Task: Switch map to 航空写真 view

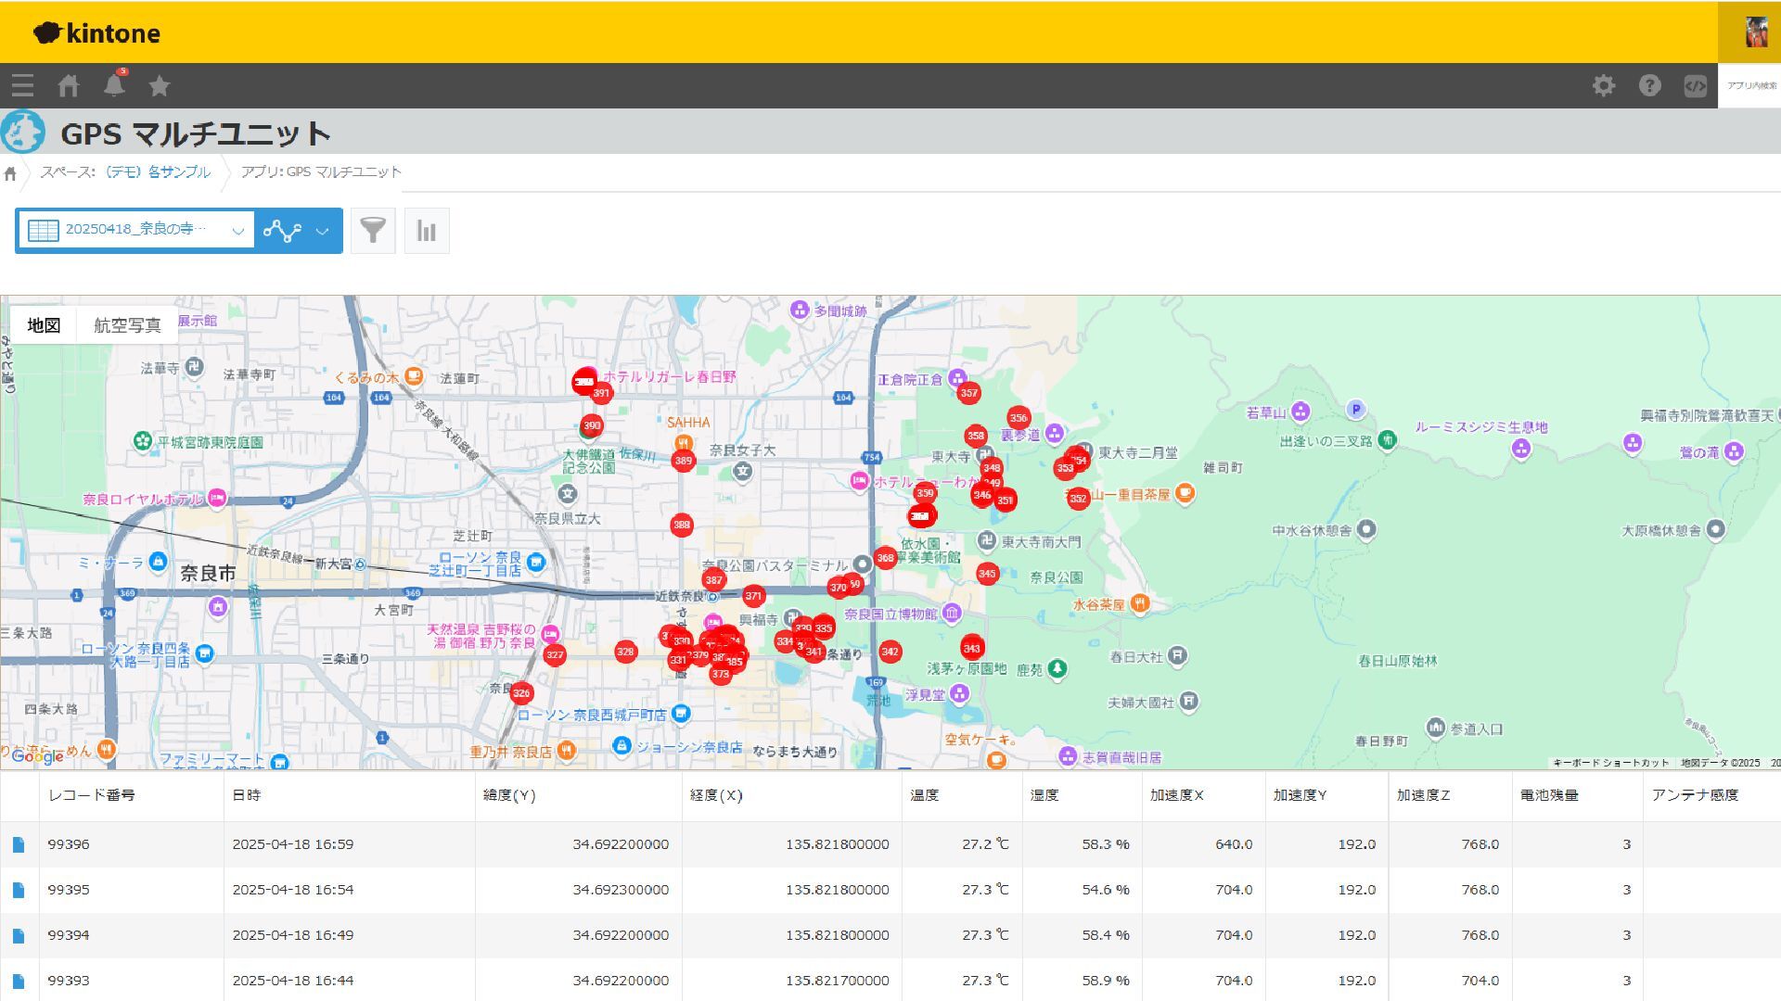Action: point(127,325)
